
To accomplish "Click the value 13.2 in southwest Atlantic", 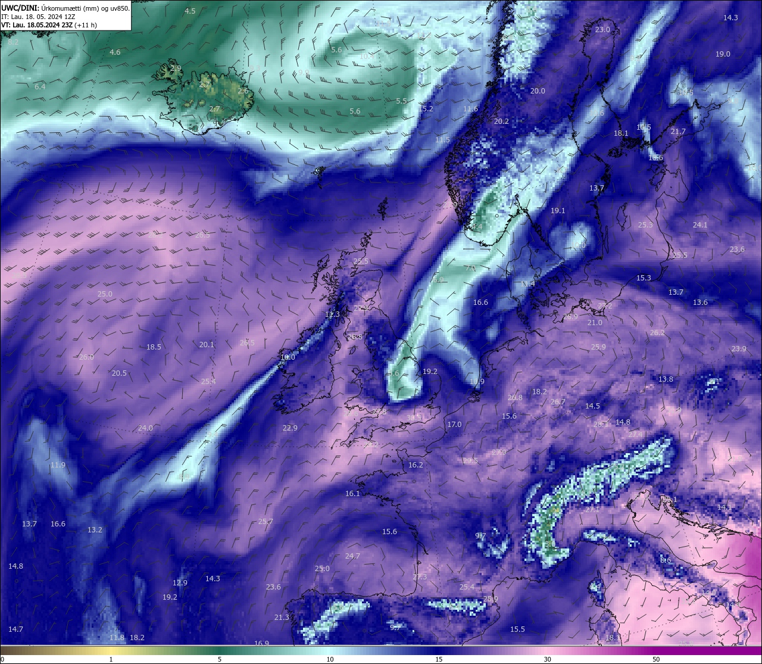I will tap(95, 530).
